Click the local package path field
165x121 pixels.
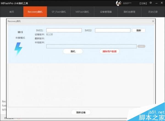[x=91, y=46]
